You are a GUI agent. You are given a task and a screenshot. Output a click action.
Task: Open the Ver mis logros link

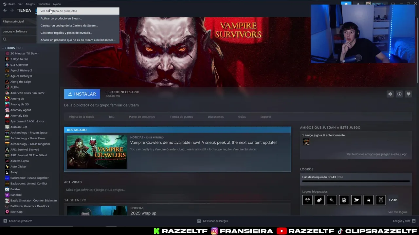398,212
